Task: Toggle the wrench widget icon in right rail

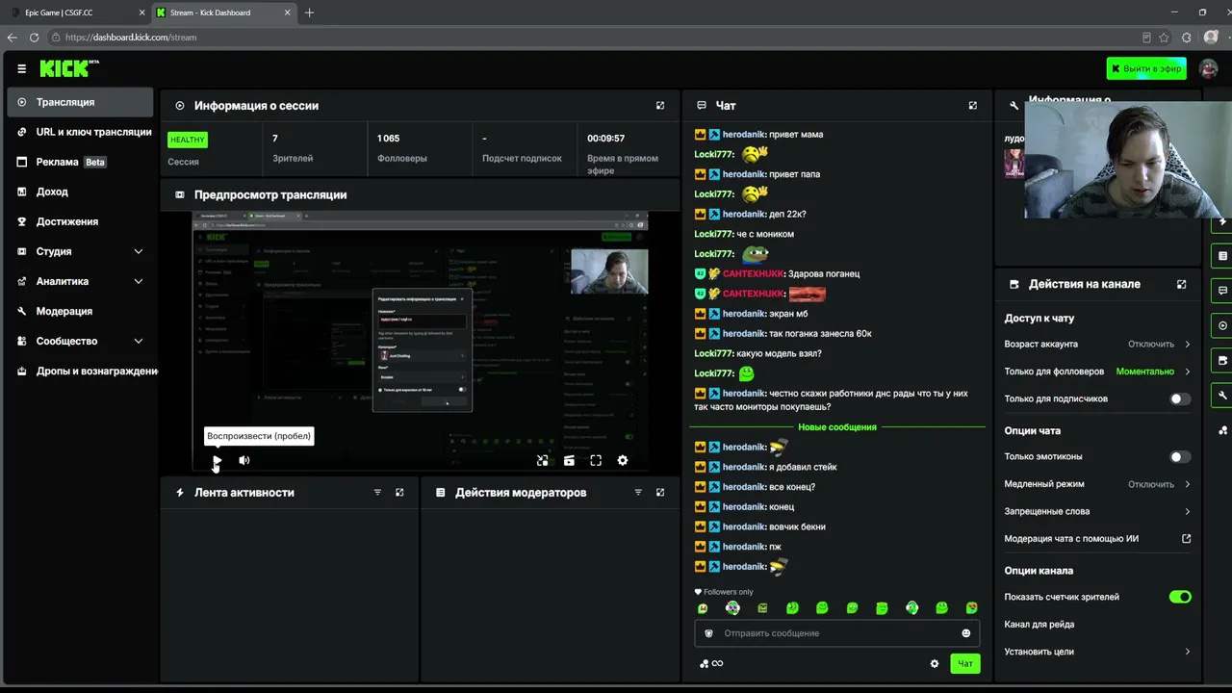Action: [x=1222, y=395]
